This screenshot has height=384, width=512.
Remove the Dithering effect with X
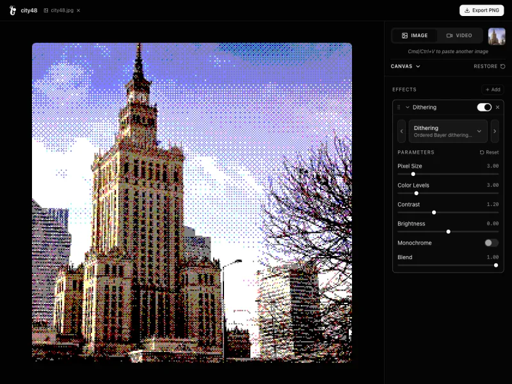point(498,108)
